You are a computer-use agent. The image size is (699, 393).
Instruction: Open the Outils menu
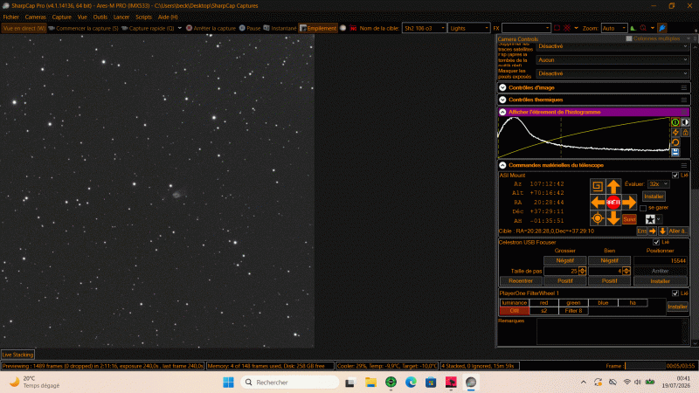click(100, 17)
